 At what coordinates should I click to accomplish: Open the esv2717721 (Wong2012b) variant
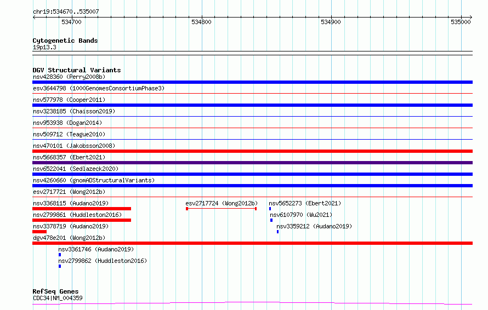(69, 192)
